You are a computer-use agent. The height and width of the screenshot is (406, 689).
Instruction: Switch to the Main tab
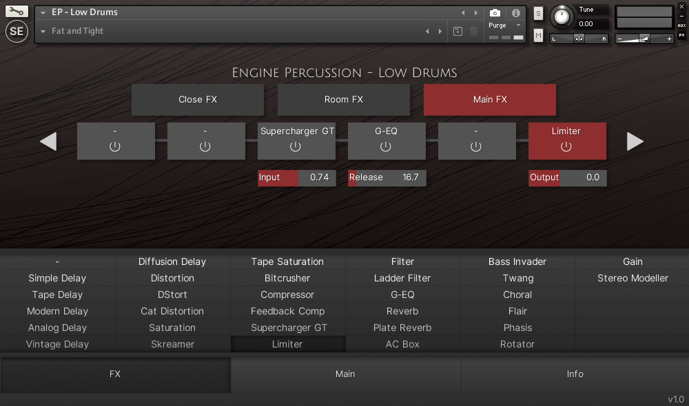pyautogui.click(x=345, y=374)
